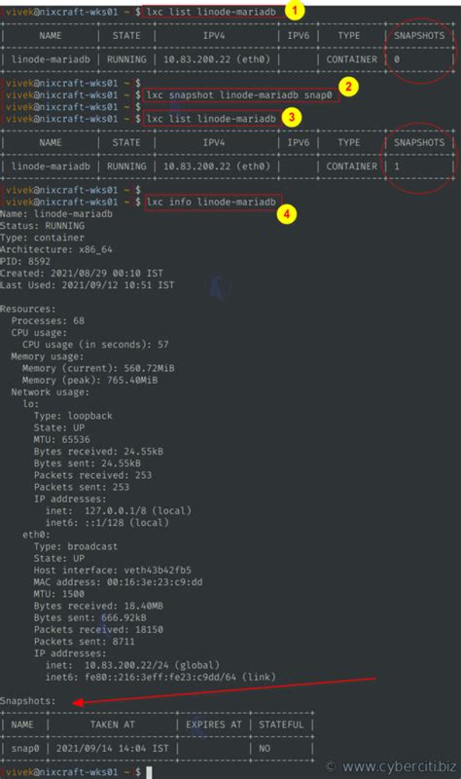
Task: Click the TAKEN AT column header
Action: point(112,724)
